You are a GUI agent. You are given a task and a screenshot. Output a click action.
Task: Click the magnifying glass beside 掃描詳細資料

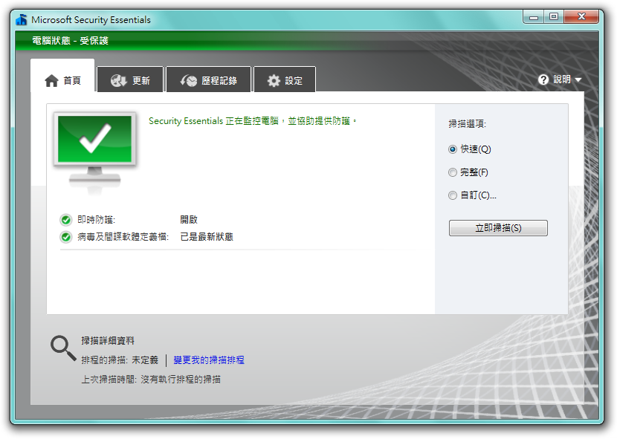59,346
